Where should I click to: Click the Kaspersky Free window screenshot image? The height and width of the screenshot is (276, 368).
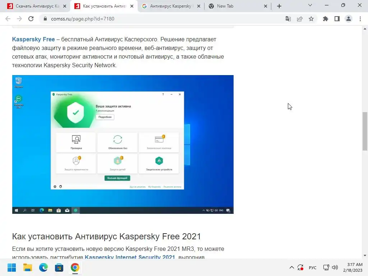[x=123, y=144]
